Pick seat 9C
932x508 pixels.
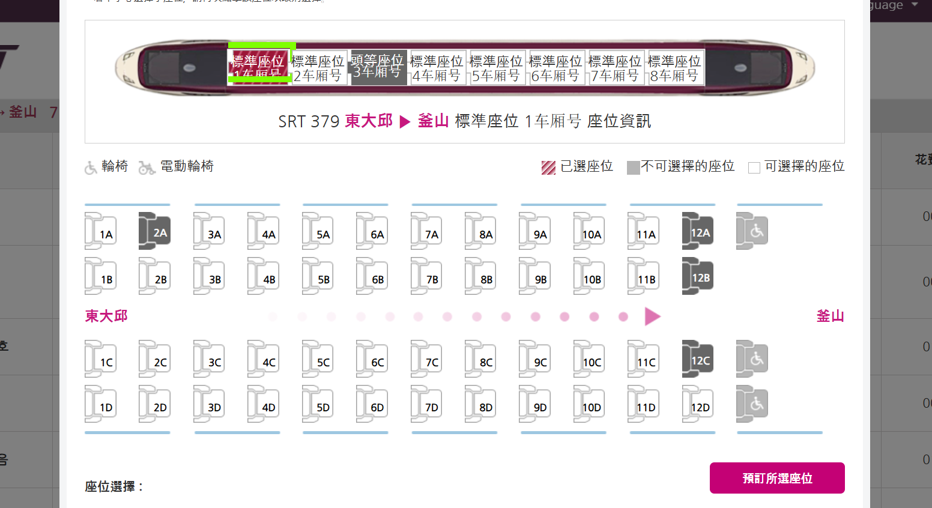534,359
